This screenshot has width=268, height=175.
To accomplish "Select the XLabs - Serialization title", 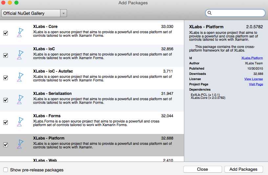I will click(52, 94).
